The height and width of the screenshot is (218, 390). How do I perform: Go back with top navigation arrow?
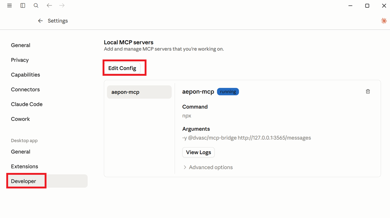[x=49, y=6]
